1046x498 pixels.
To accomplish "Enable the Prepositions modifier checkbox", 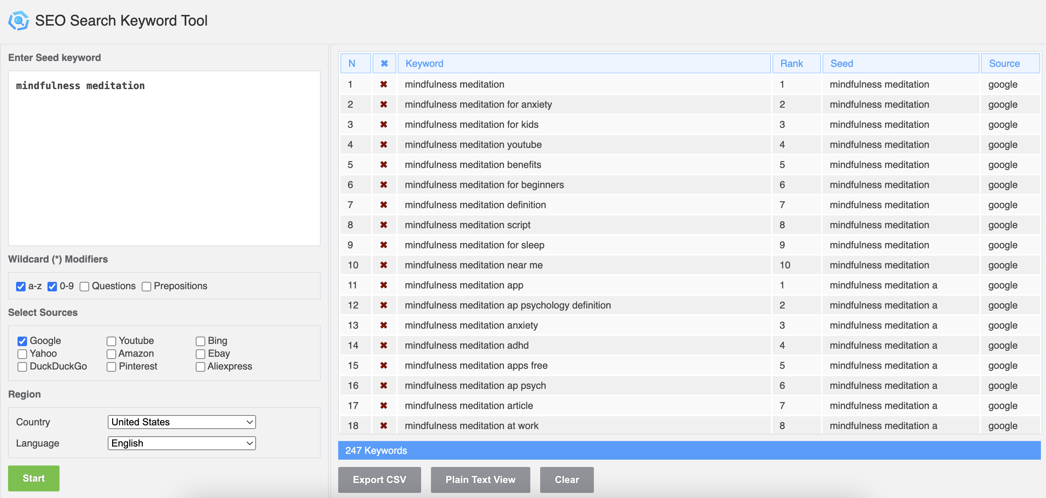I will click(146, 287).
